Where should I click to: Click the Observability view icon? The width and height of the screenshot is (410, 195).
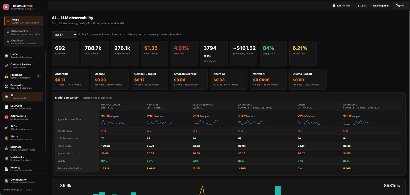(8, 32)
